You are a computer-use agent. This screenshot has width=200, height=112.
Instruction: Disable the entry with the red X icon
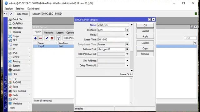(x=52, y=38)
